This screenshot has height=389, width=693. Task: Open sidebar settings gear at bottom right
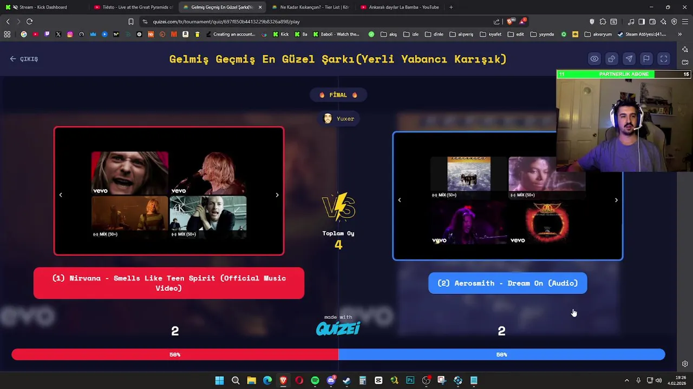point(685,364)
